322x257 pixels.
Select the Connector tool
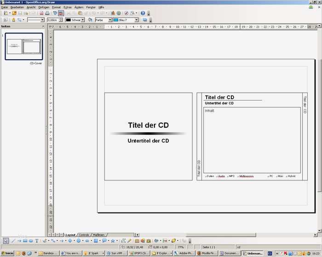tap(53, 241)
